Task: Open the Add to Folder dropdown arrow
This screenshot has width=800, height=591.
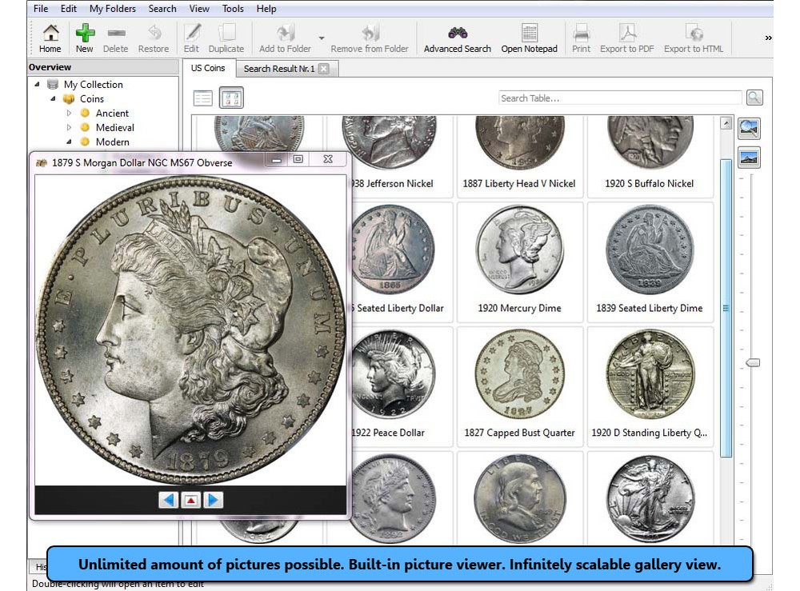Action: pyautogui.click(x=323, y=38)
